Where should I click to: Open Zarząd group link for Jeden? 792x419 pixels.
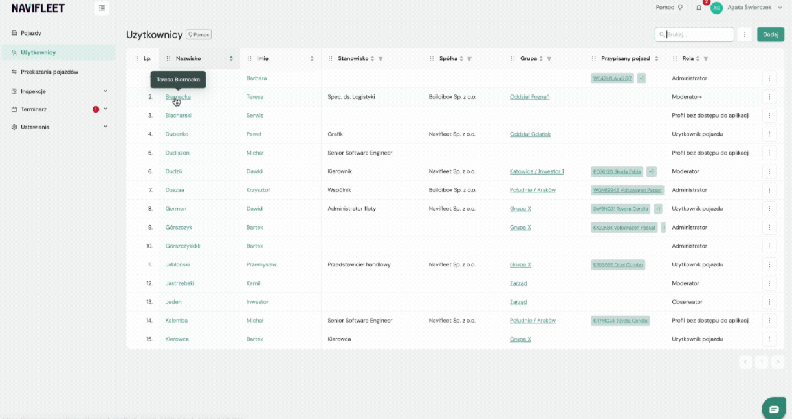518,302
